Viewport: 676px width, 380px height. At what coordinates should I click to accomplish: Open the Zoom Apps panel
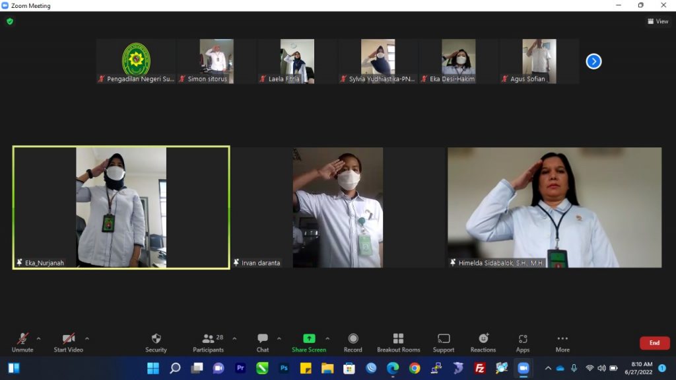(x=522, y=342)
